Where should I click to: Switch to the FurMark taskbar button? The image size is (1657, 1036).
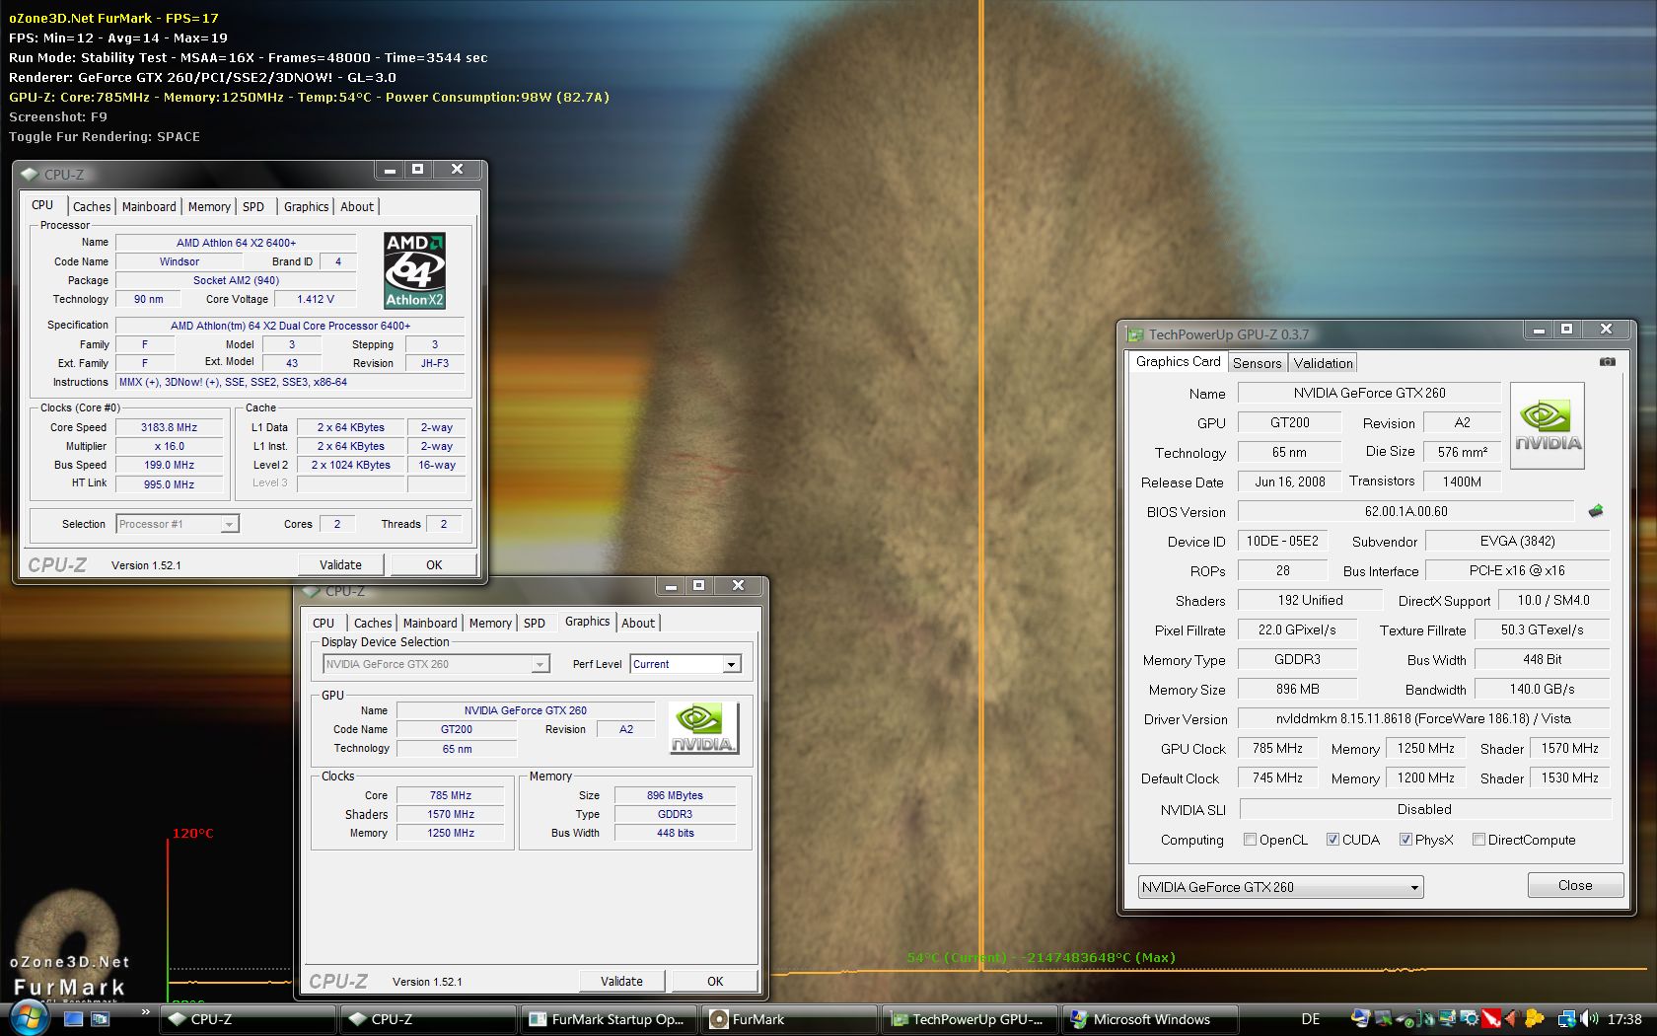[789, 1019]
